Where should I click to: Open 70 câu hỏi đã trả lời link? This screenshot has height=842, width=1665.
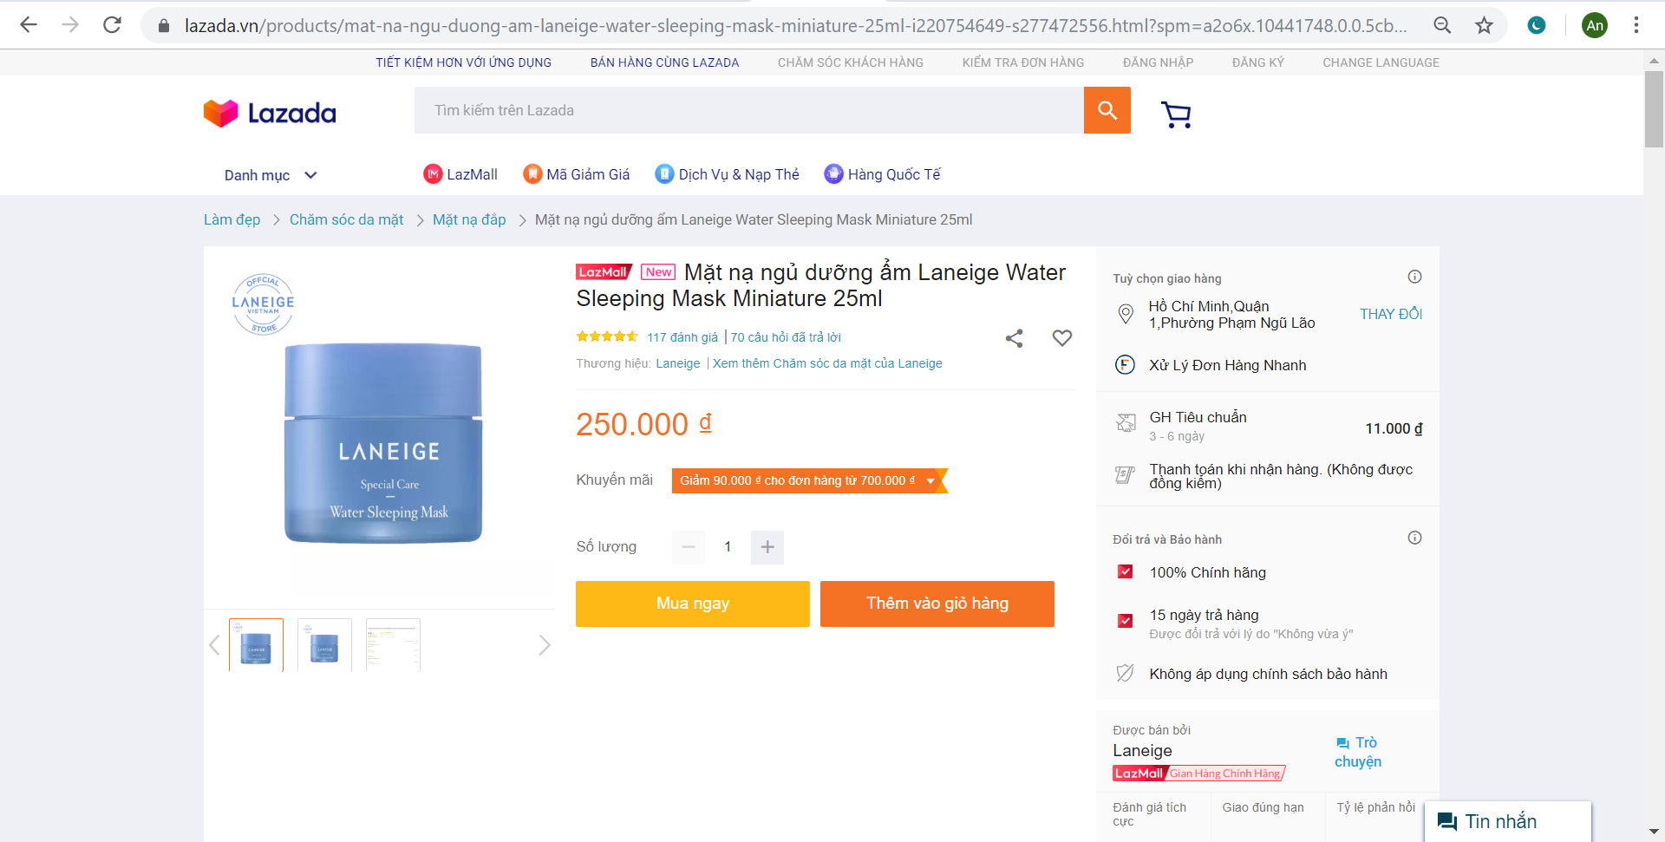coord(786,337)
